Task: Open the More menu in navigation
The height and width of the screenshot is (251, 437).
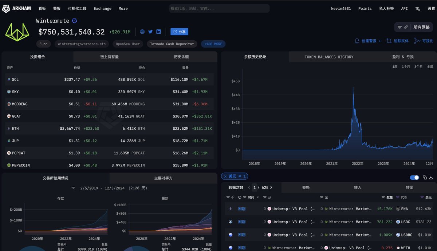Action: pos(123,8)
